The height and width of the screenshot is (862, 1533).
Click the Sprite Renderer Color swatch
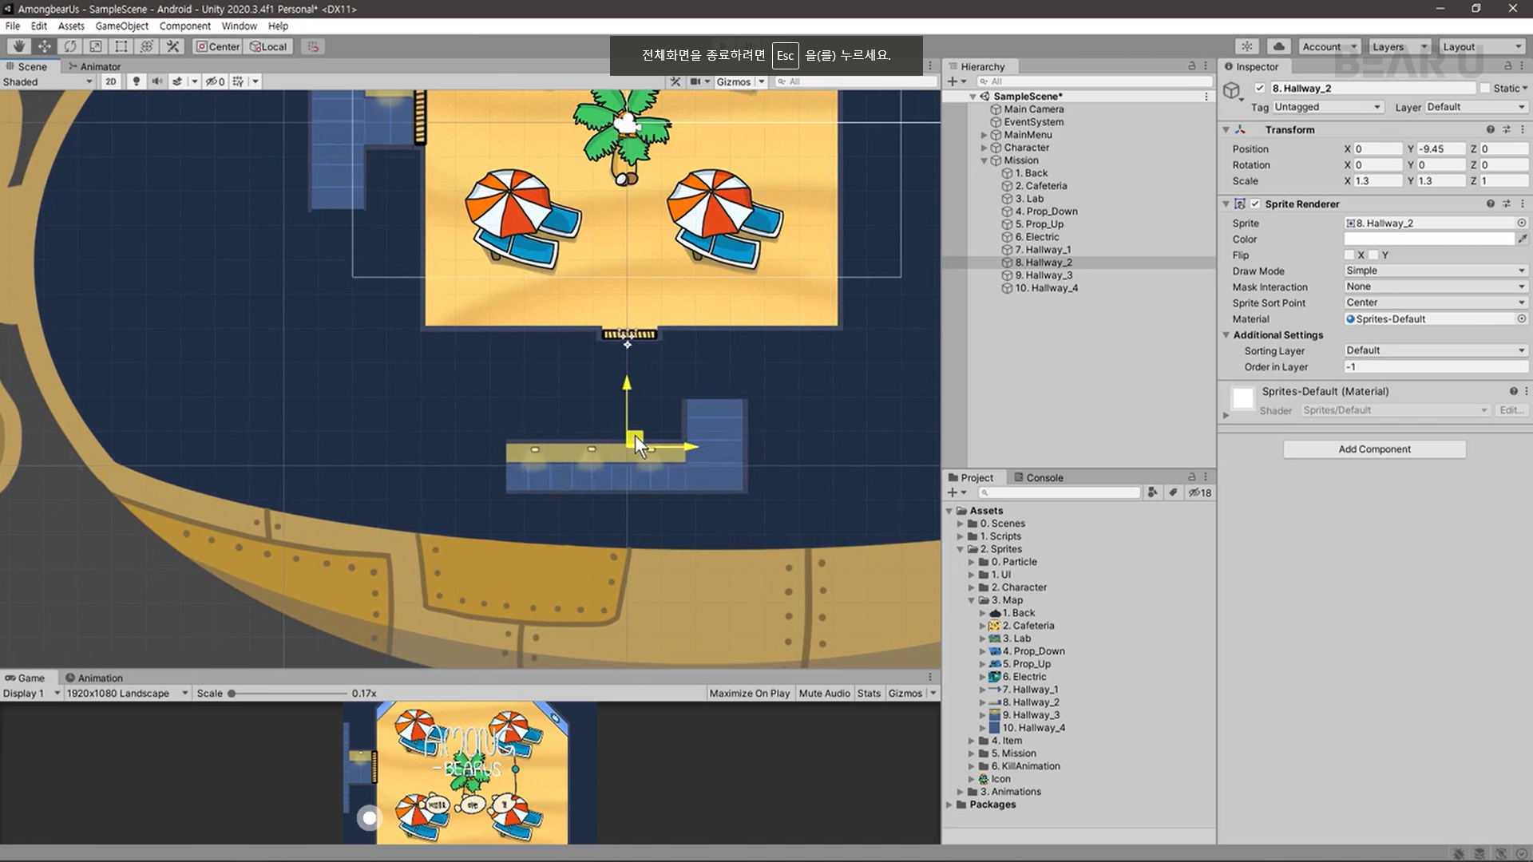tap(1429, 239)
